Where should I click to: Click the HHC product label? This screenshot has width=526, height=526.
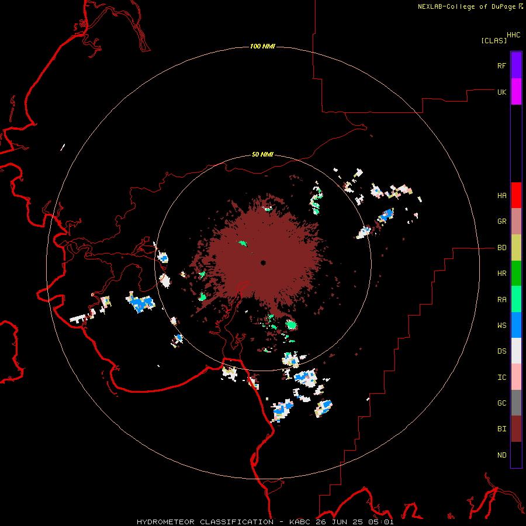tap(513, 35)
